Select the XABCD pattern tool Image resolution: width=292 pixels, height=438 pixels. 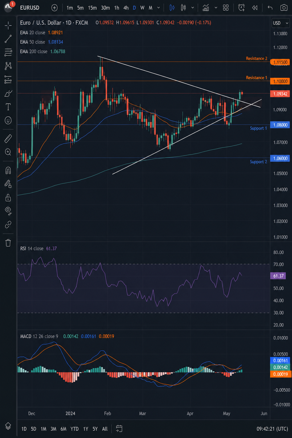[8, 66]
